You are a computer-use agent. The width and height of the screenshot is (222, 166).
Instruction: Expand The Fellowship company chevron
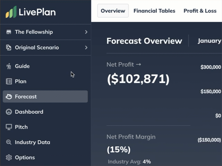click(86, 32)
